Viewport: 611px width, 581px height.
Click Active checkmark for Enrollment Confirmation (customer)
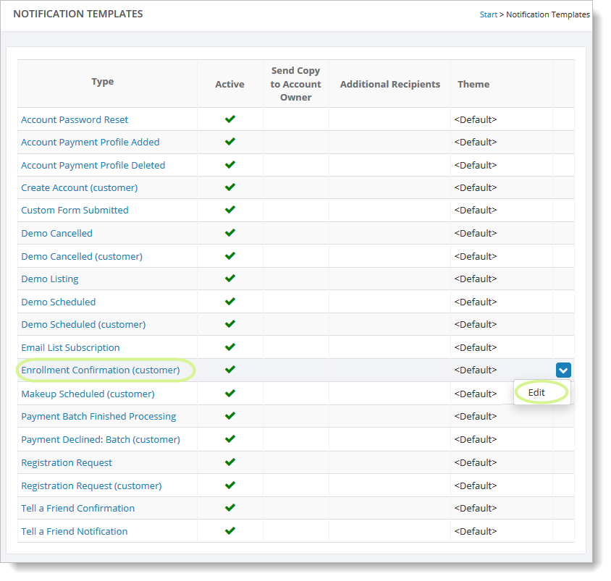pyautogui.click(x=230, y=369)
